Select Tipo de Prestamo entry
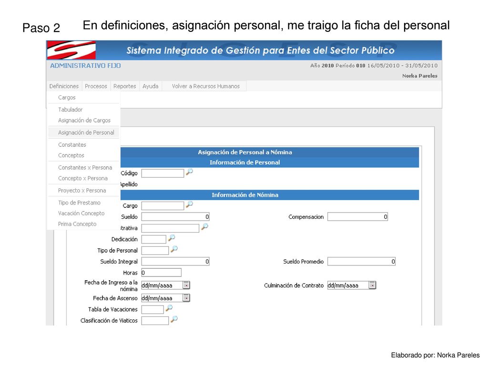 point(79,203)
